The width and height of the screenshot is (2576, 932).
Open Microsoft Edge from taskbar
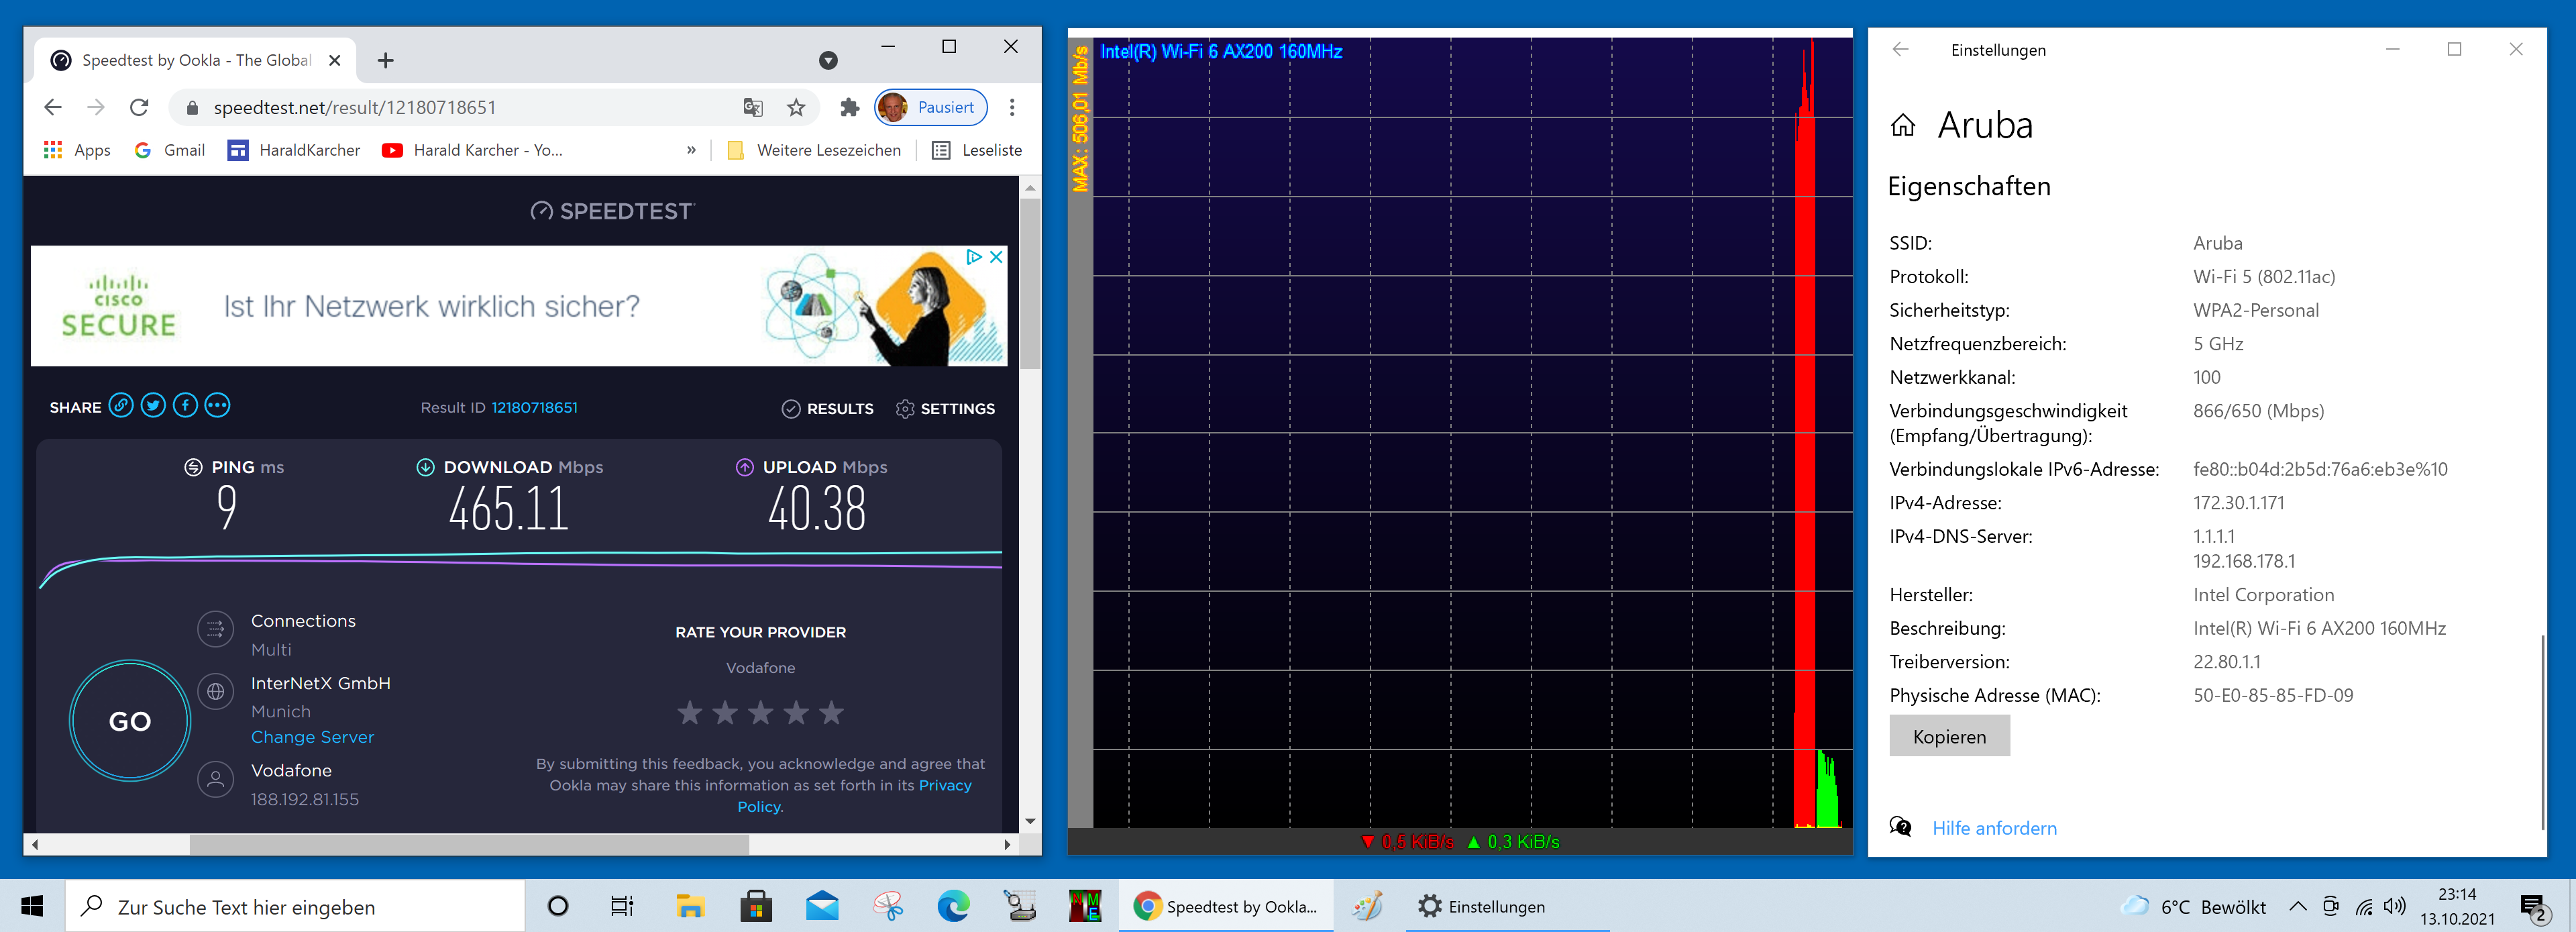coord(953,907)
